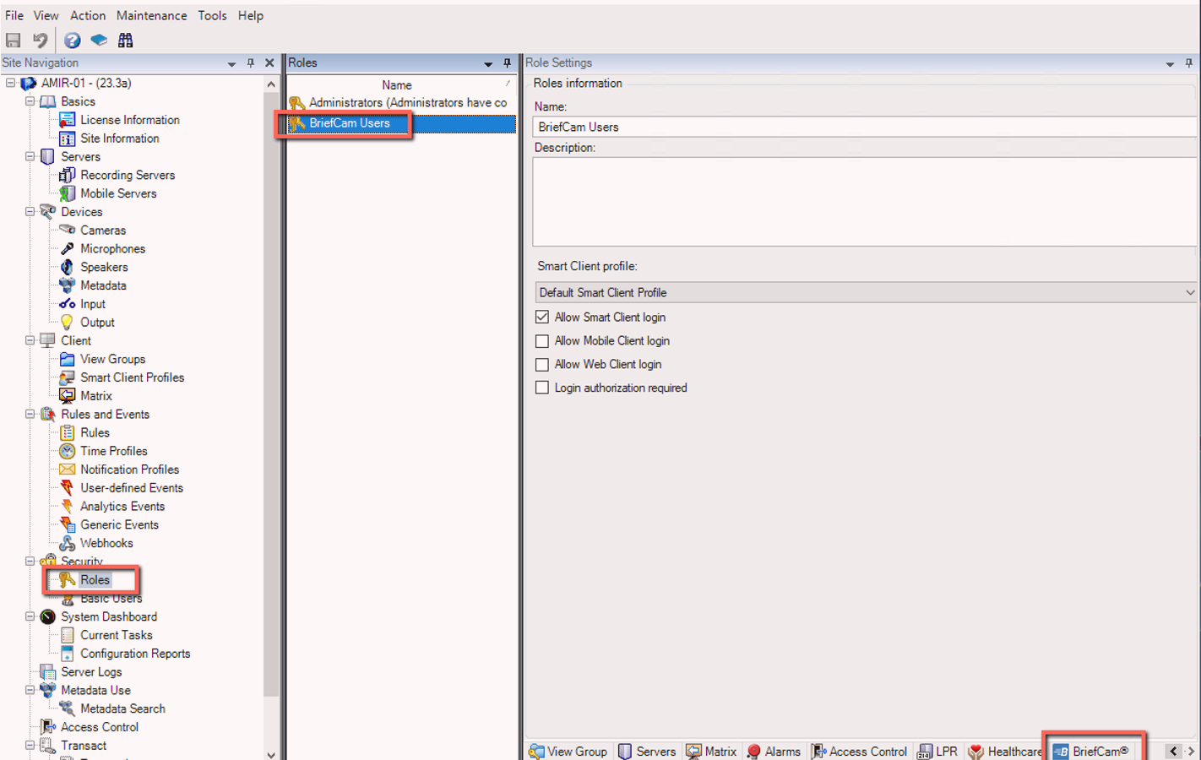Enable Allow Mobile Client login
This screenshot has height=760, width=1201.
click(x=542, y=341)
